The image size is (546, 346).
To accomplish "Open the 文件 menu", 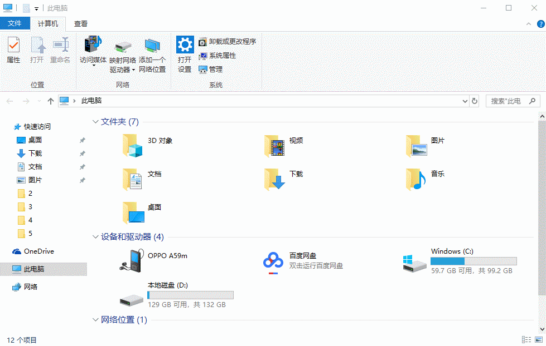I will click(15, 23).
